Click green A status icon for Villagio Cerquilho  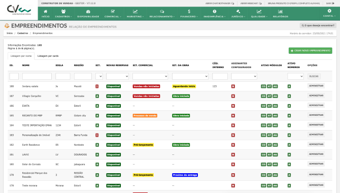pos(97,96)
